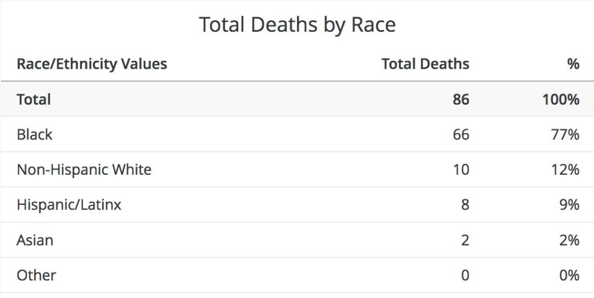Select the Asian row label
Screen dimensions: 594x298
tap(35, 240)
